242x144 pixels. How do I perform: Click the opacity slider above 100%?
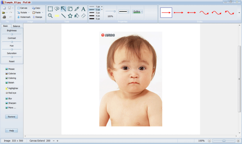(x=111, y=11)
